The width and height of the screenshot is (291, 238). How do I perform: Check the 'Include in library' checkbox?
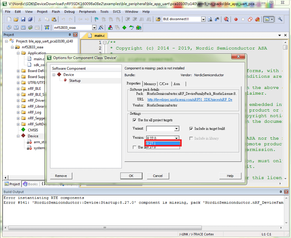click(191, 138)
